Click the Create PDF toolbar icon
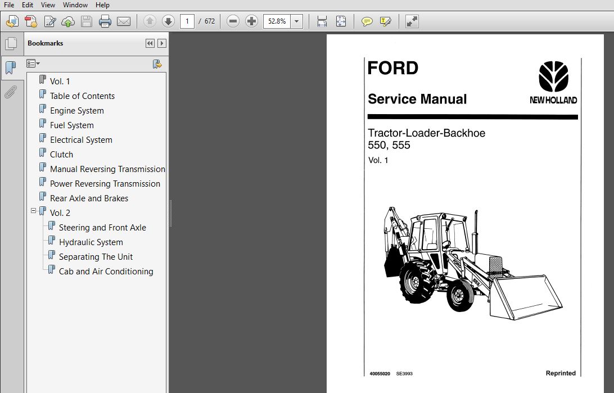614x393 pixels. pyautogui.click(x=12, y=21)
